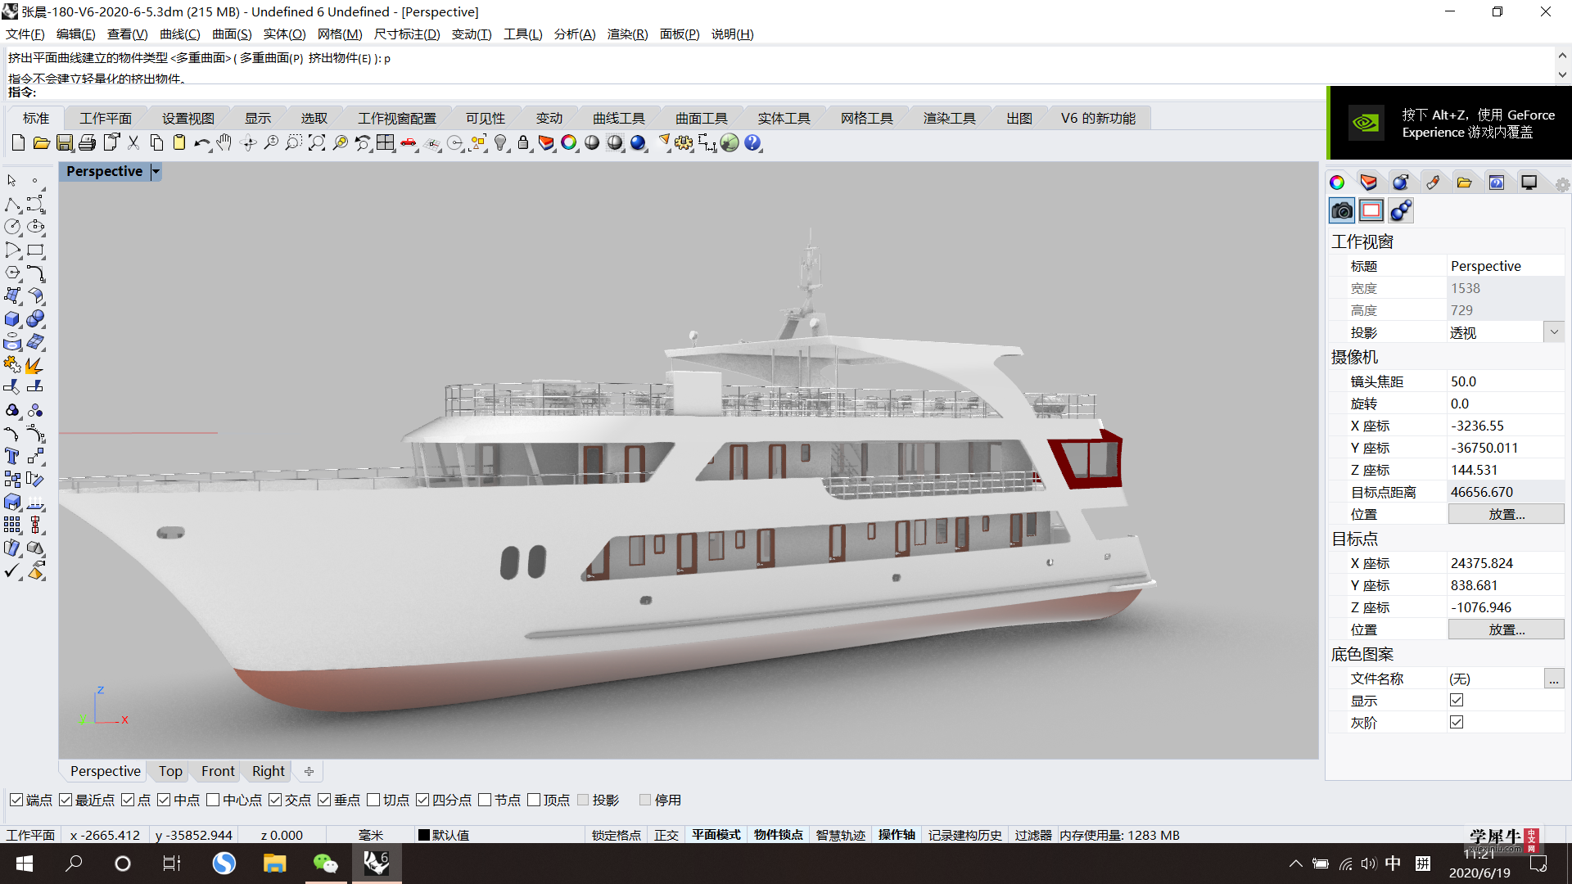Click the black 默认值 layer color swatch

[x=424, y=835]
